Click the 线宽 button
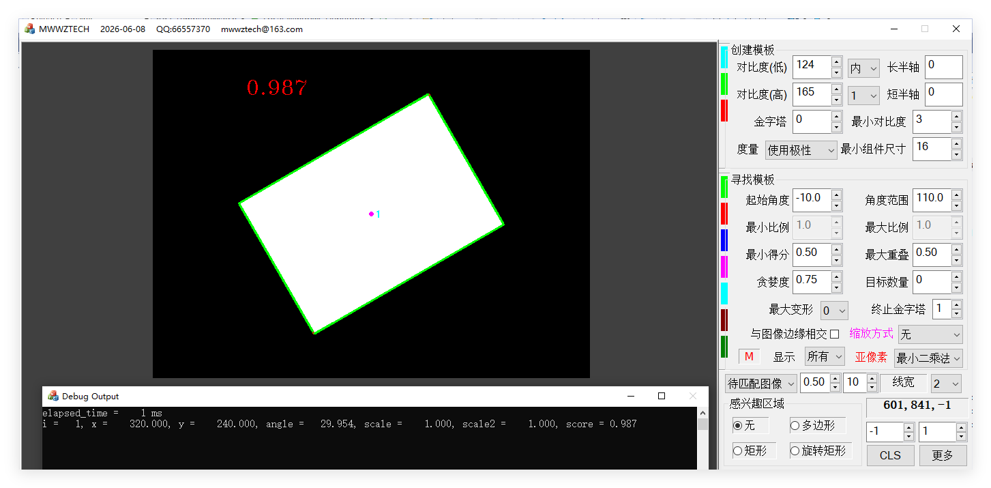This screenshot has width=991, height=488. (903, 383)
